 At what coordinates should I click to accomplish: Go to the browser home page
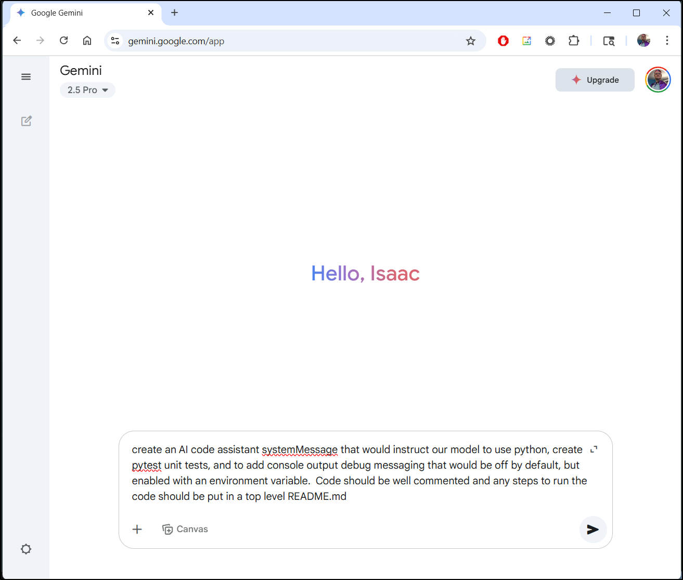pos(87,41)
